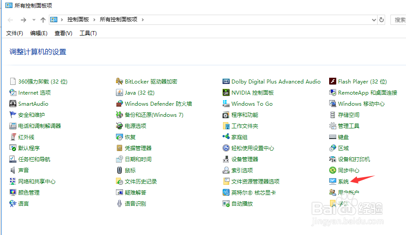The width and height of the screenshot is (406, 235).
Task: Click the control panel icon in address bar
Action: 54,20
